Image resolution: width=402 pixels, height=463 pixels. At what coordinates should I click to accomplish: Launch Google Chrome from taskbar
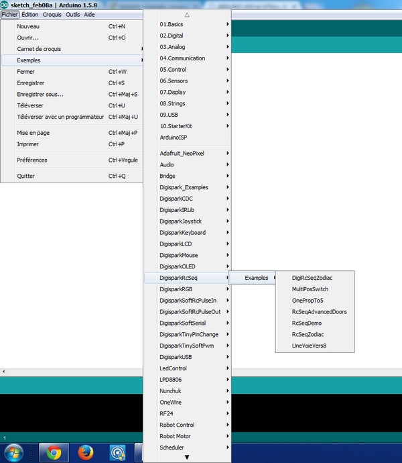pos(54,453)
